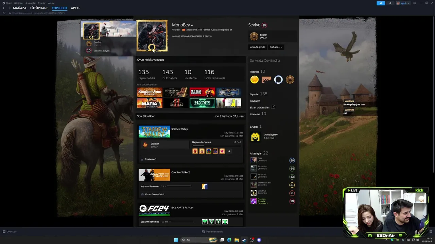Open Discord from the taskbar
The image size is (435, 244).
(x=259, y=240)
